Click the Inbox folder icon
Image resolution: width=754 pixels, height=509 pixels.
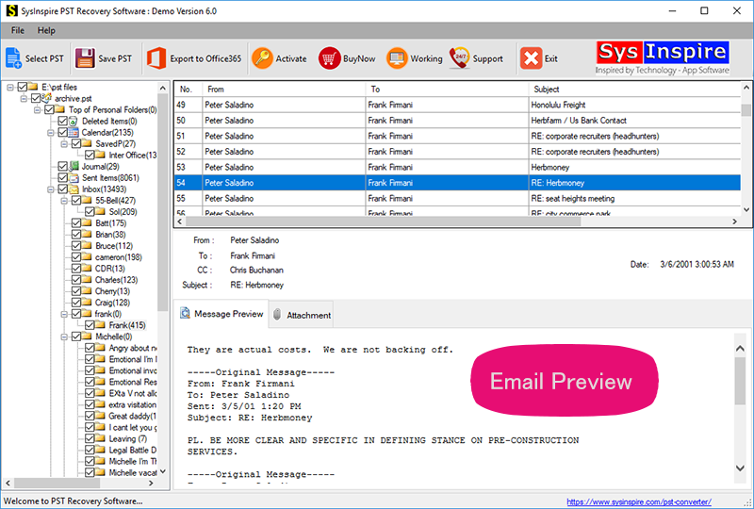[74, 189]
